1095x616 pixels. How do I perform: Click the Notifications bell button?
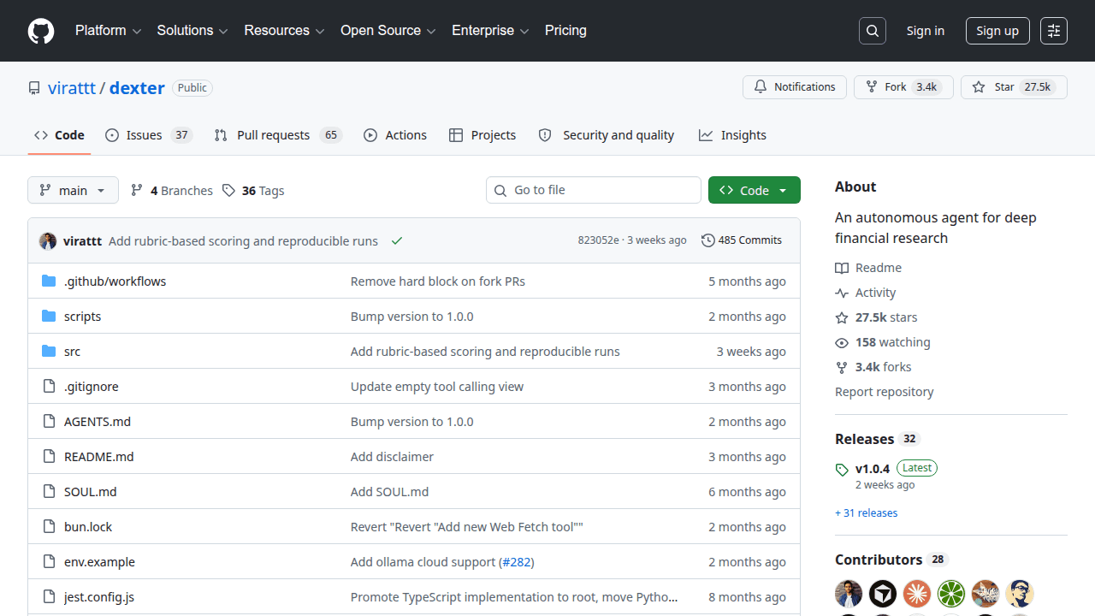click(x=795, y=87)
